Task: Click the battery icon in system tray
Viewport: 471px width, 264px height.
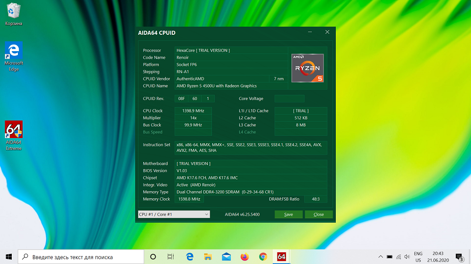Action: pos(390,257)
